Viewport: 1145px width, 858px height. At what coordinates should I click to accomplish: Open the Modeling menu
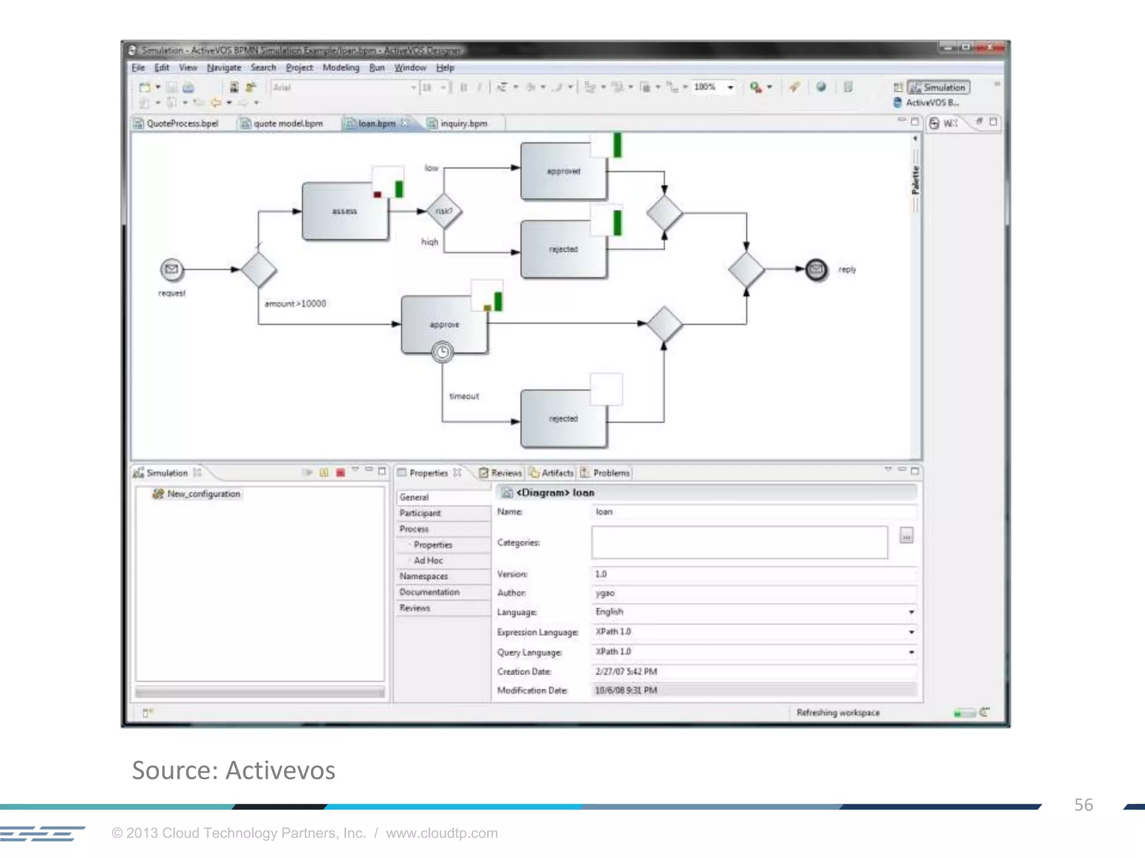click(340, 68)
